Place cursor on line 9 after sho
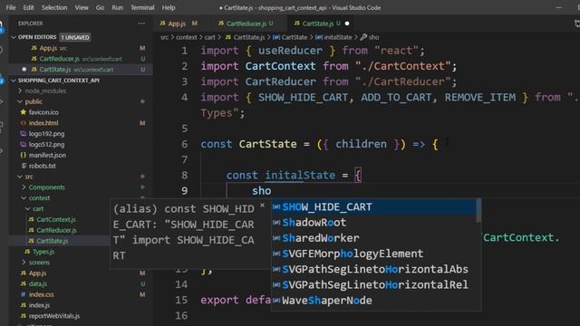Image resolution: width=580 pixels, height=326 pixels. tap(272, 191)
